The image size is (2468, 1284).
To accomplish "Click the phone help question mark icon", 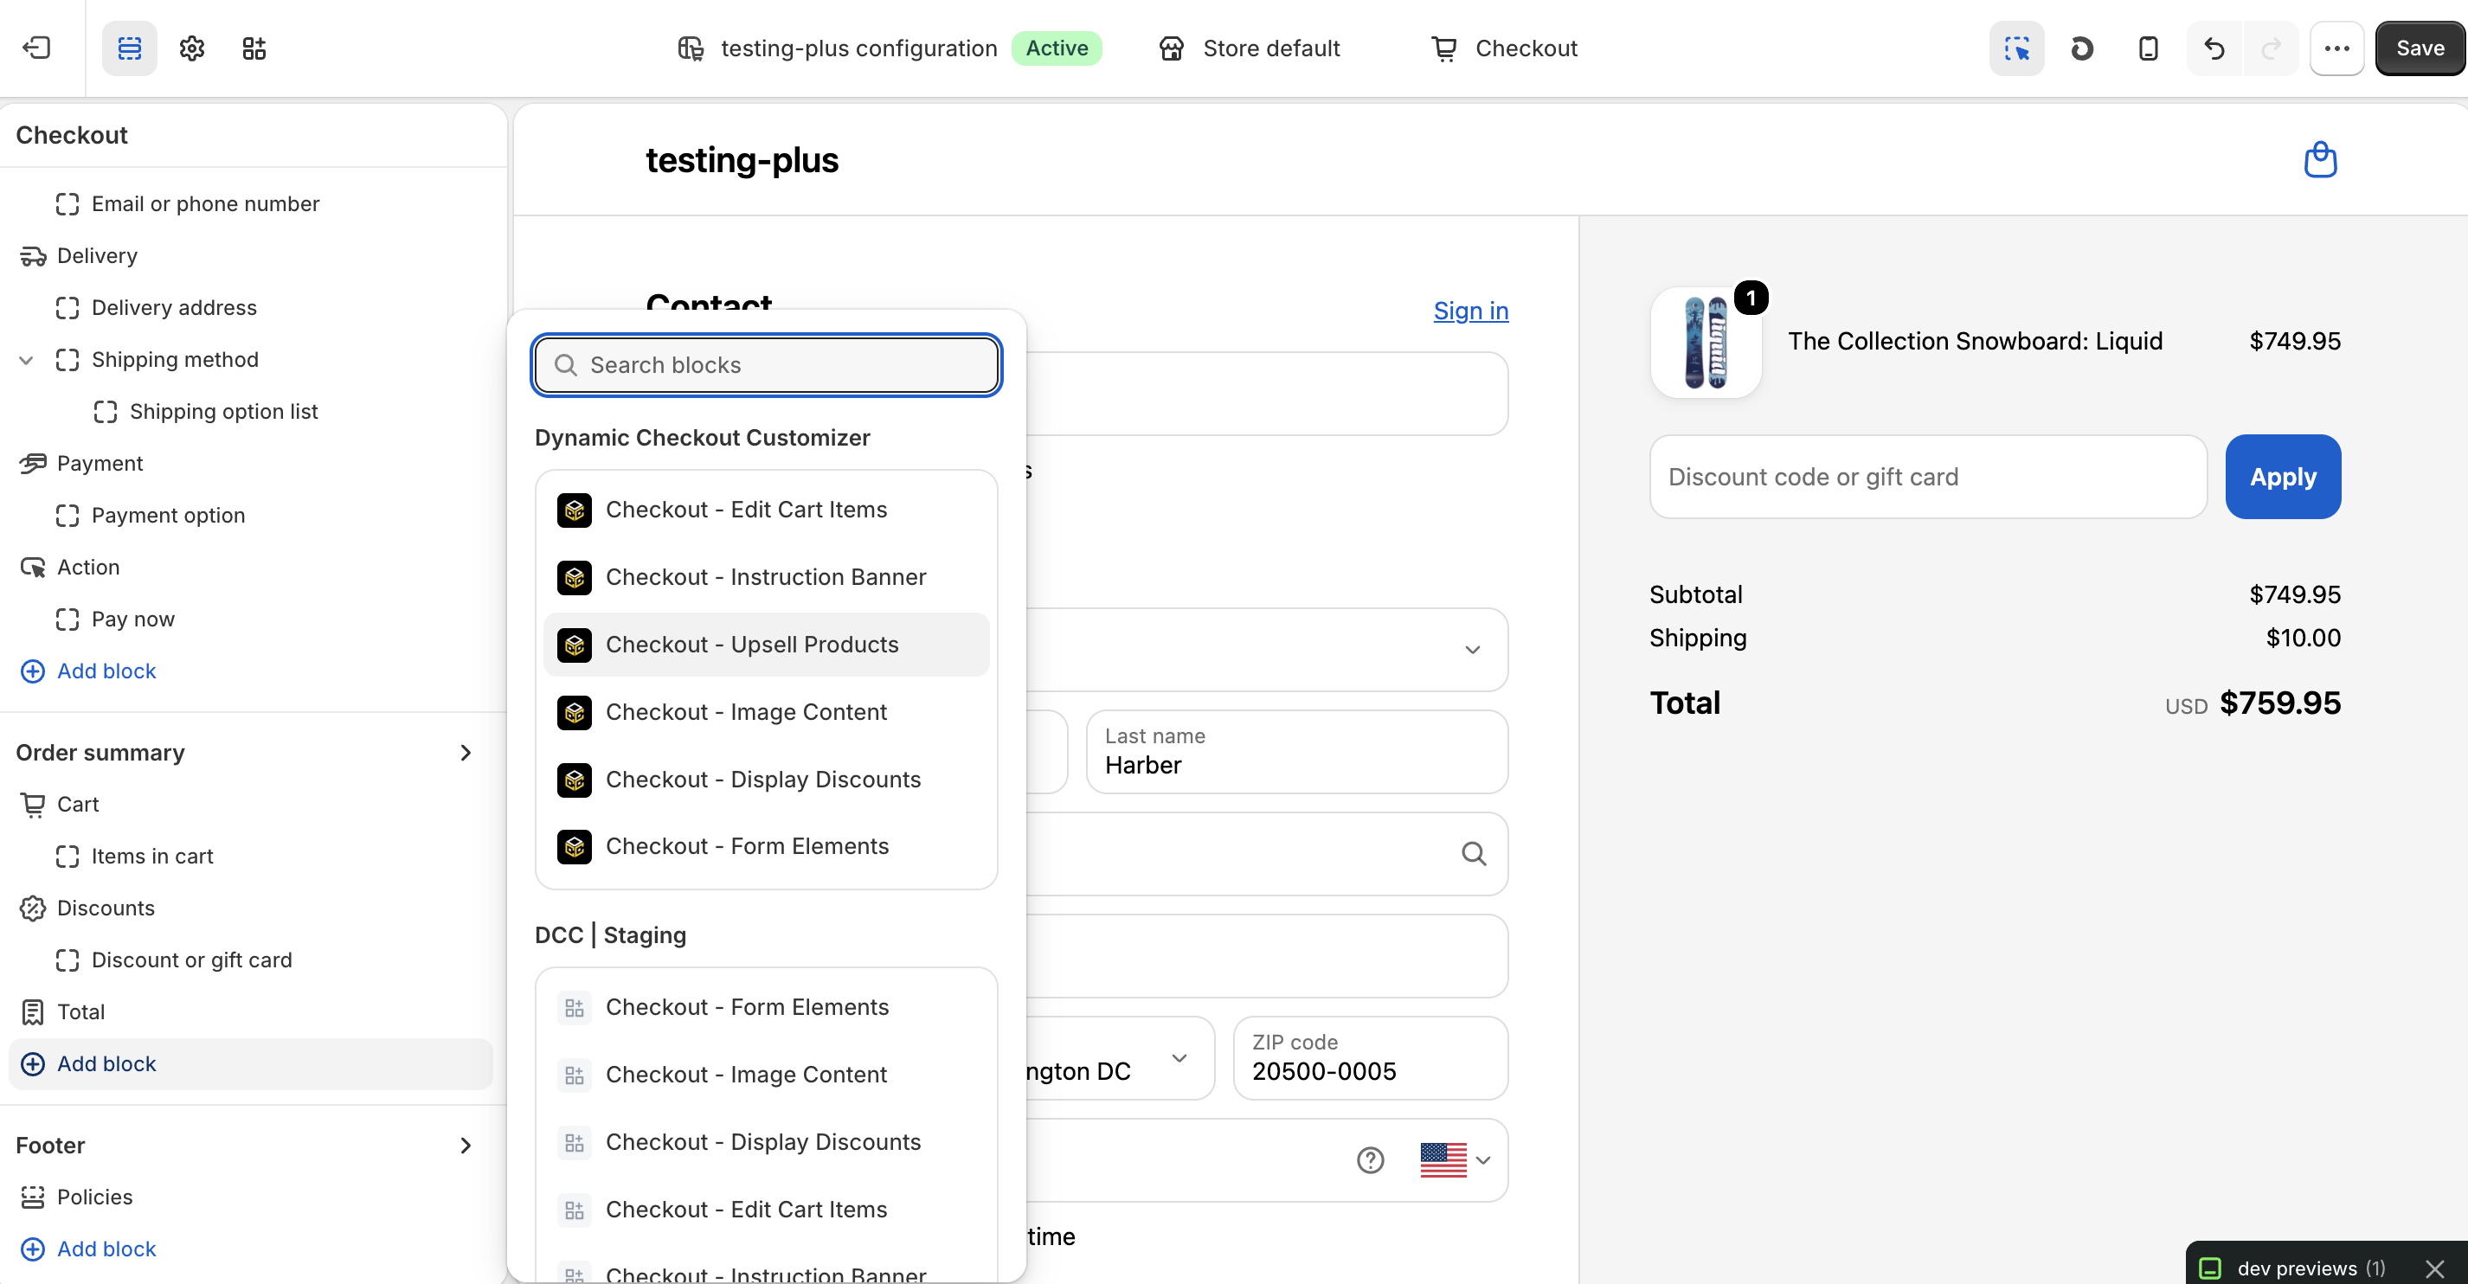I will [x=1370, y=1160].
